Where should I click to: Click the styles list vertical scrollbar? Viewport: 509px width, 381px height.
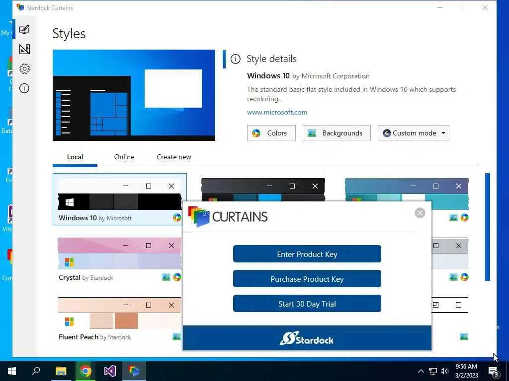[487, 227]
